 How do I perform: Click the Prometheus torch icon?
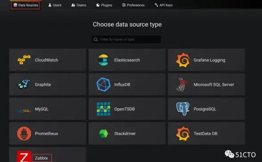click(x=24, y=134)
